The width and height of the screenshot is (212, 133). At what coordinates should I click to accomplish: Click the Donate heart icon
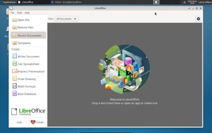tap(33, 122)
